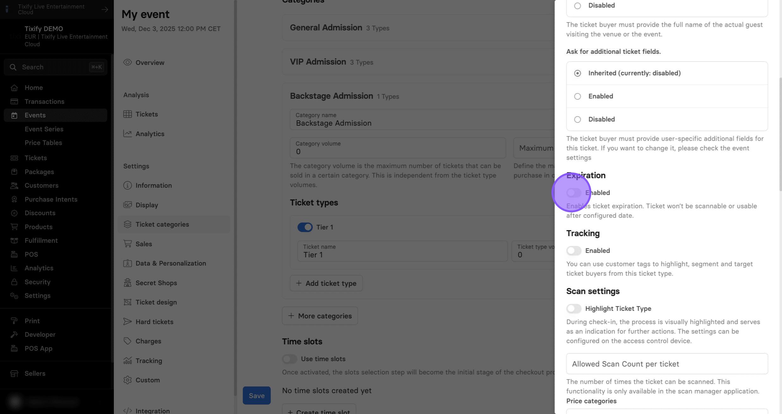
Task: Open Price Tables in sidebar
Action: pyautogui.click(x=43, y=143)
